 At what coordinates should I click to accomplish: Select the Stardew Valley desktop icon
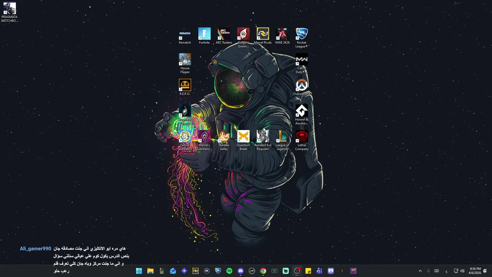point(224,140)
